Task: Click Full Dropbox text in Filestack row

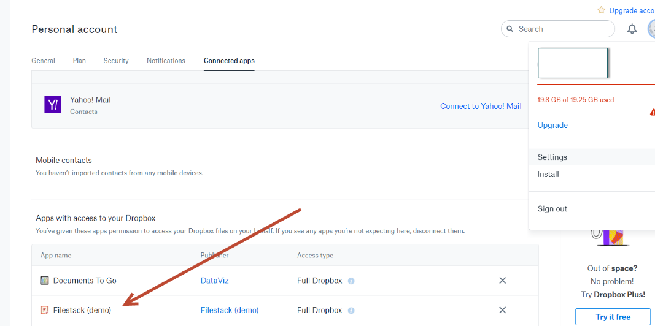Action: 320,310
